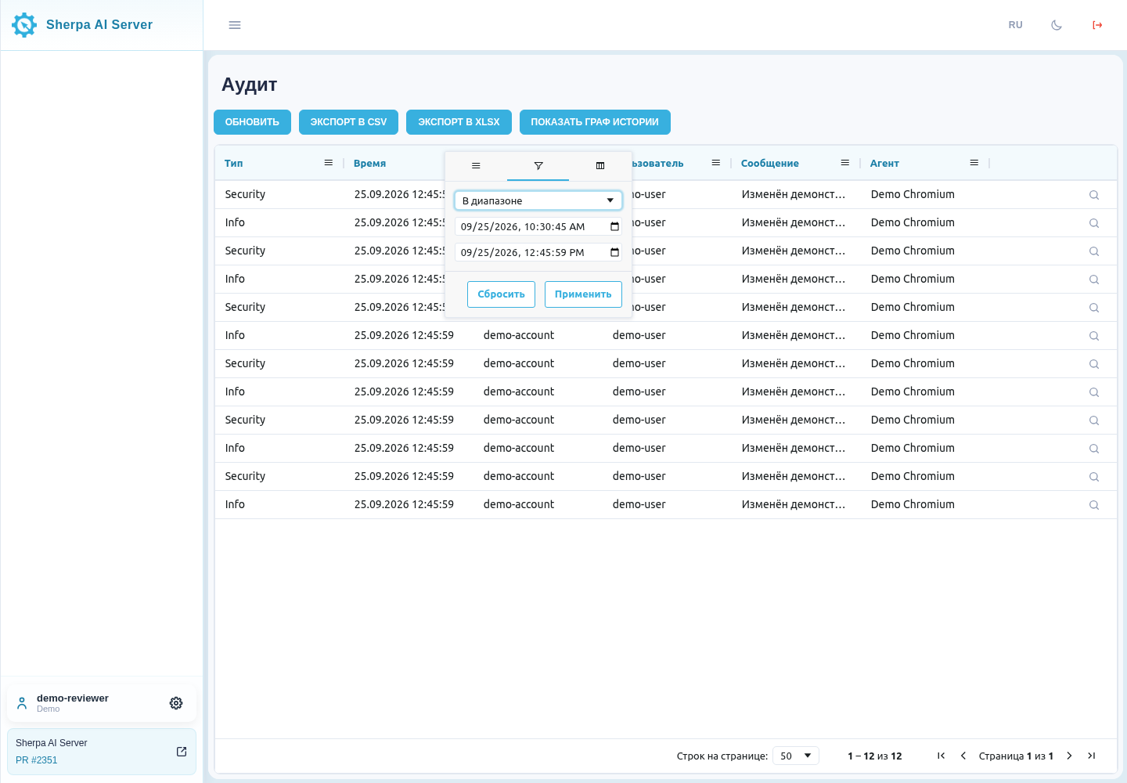
Task: Click the Сбросить button
Action: pyautogui.click(x=501, y=294)
